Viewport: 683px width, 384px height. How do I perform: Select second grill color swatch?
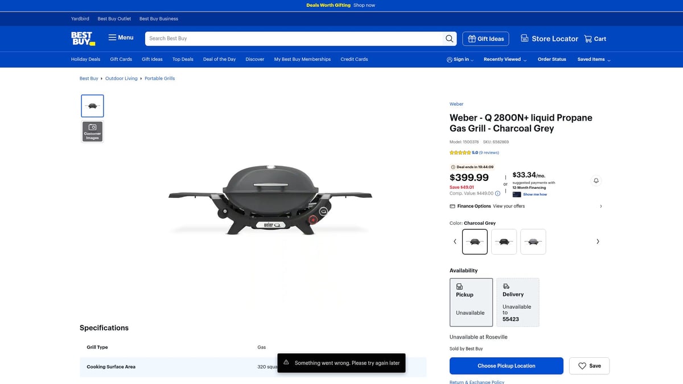click(504, 242)
